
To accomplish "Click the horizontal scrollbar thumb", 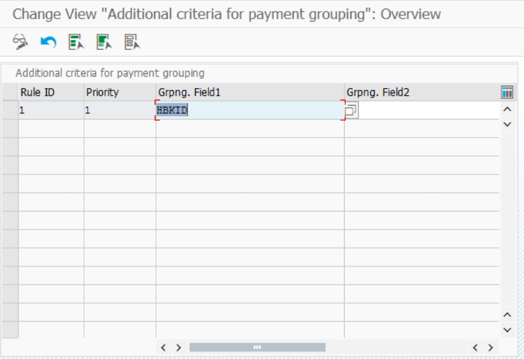I will click(257, 347).
